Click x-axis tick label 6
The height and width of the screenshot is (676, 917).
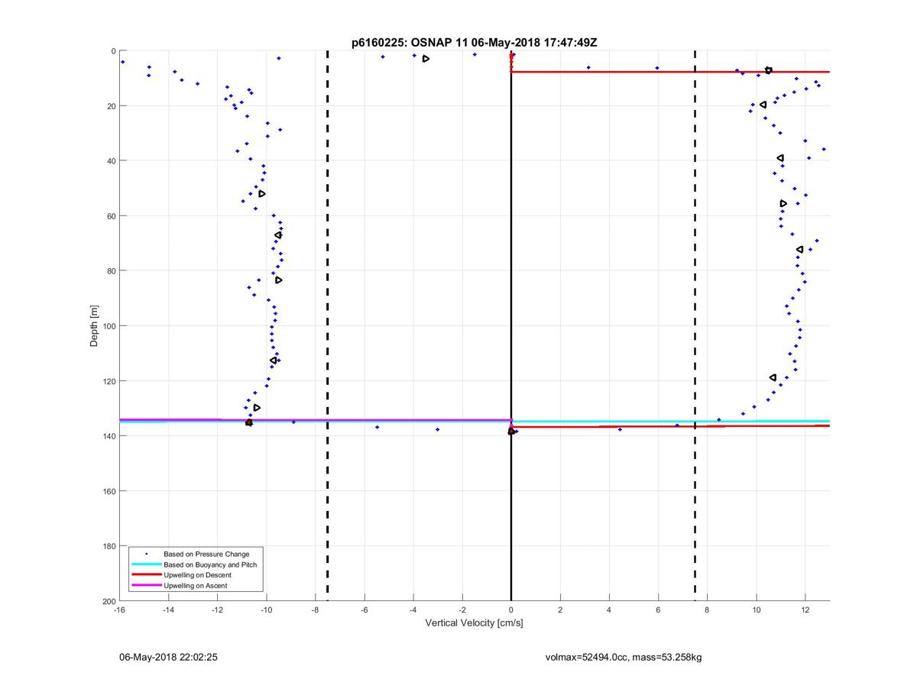(x=658, y=610)
